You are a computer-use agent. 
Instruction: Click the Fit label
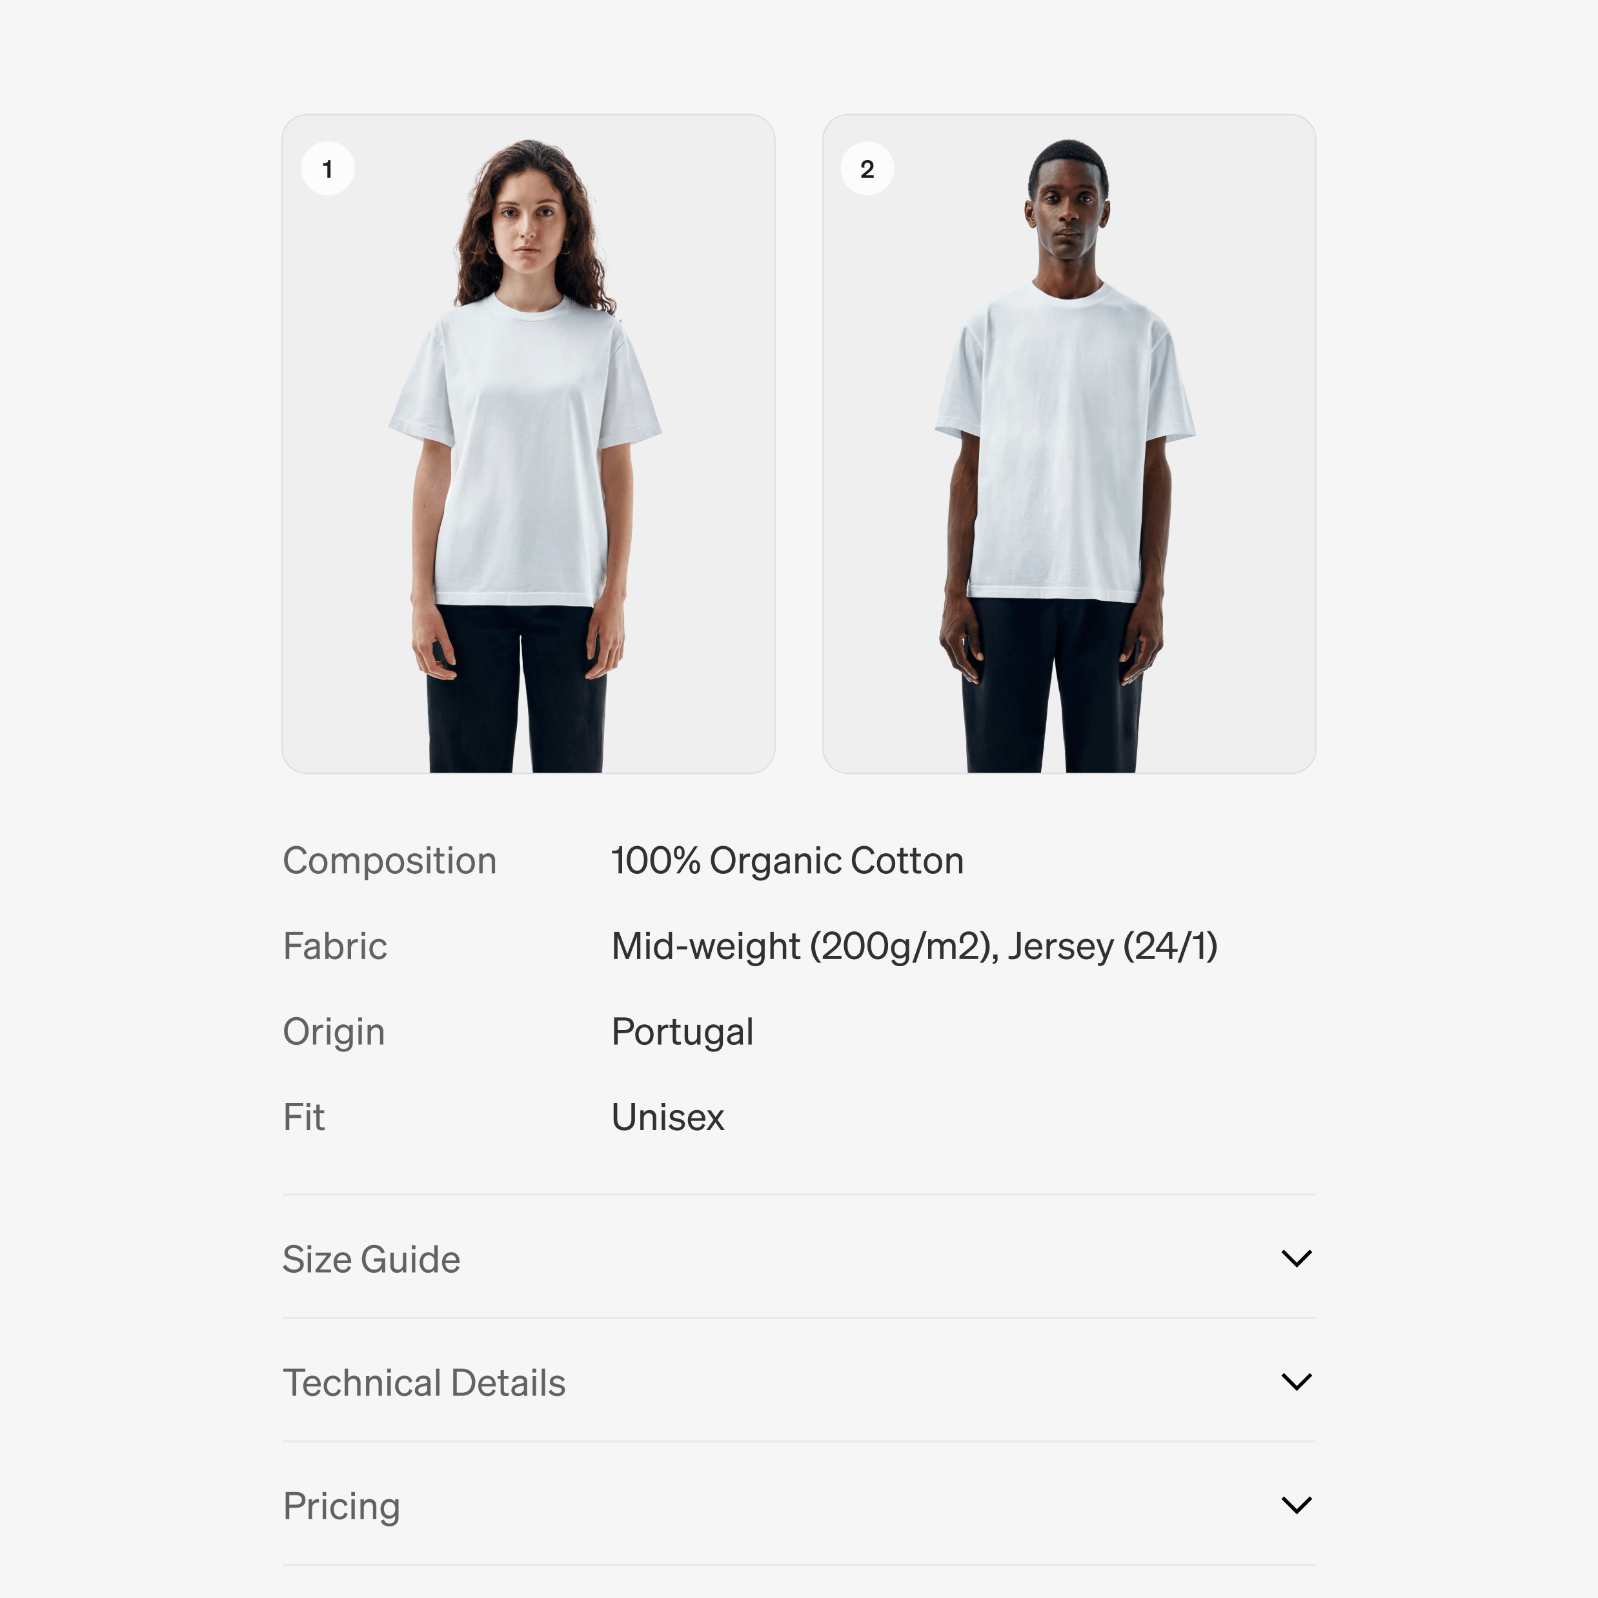tap(303, 1117)
